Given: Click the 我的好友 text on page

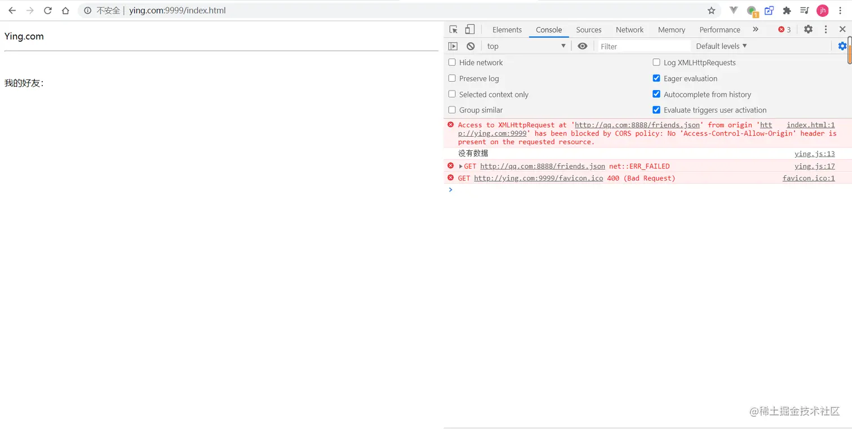Looking at the screenshot, I should tap(24, 83).
